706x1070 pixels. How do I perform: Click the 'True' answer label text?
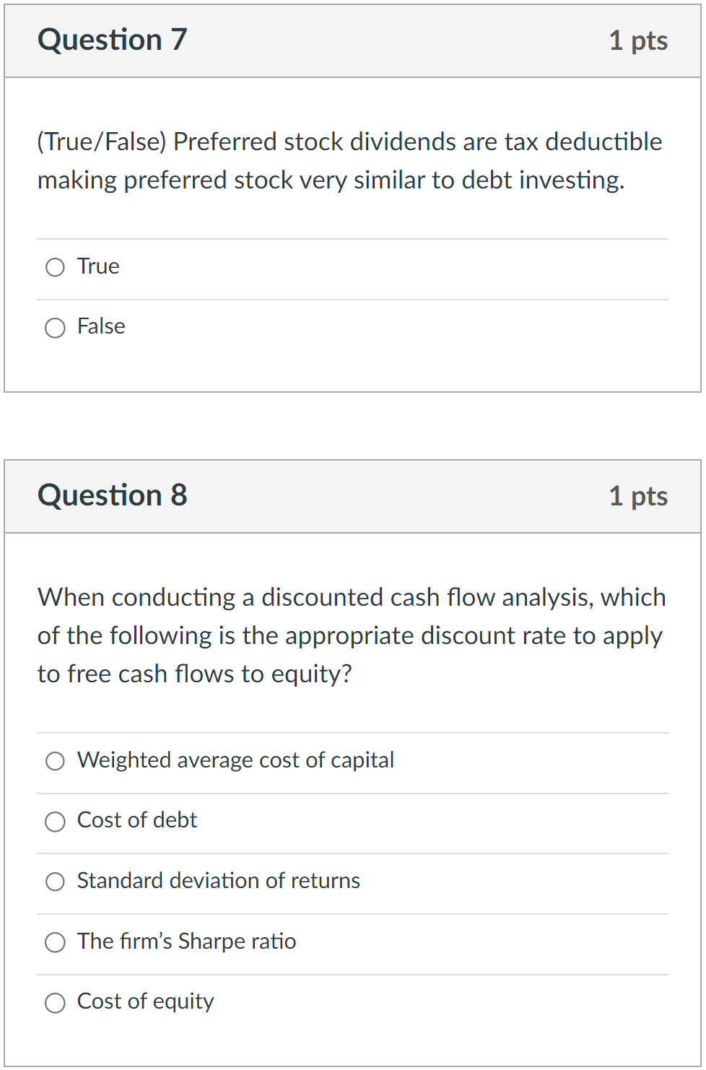98,266
